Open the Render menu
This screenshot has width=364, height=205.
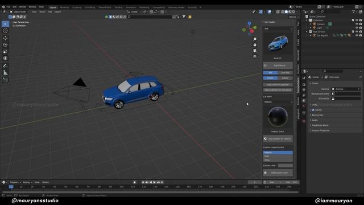[23, 7]
